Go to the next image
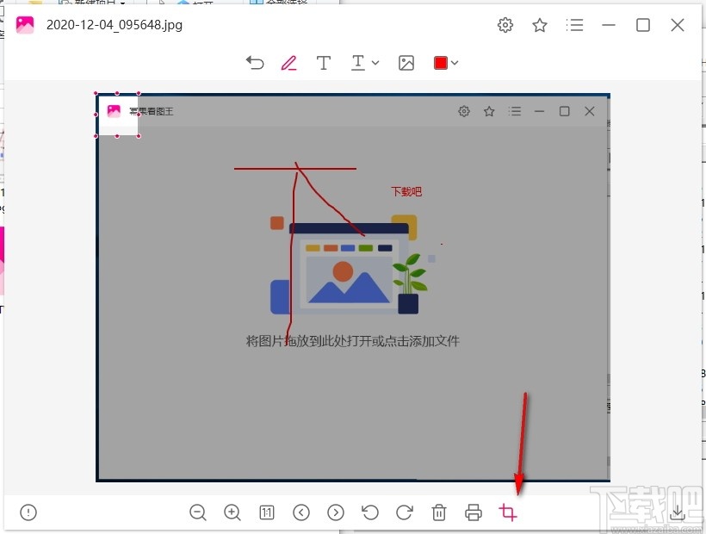This screenshot has height=534, width=706. point(336,512)
